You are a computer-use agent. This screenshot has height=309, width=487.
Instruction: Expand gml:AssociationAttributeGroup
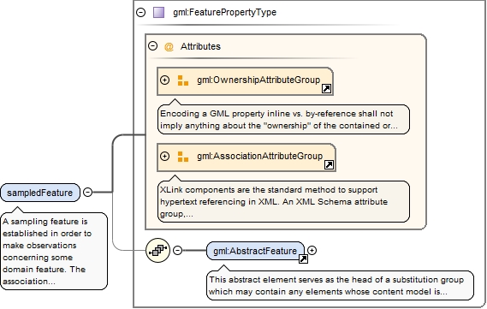click(164, 156)
